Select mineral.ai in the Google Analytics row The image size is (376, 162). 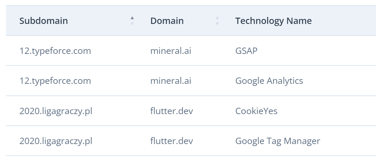coord(171,81)
